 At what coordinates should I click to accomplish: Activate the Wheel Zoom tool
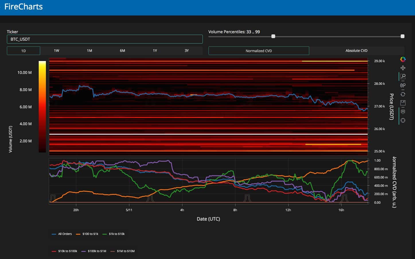403,85
